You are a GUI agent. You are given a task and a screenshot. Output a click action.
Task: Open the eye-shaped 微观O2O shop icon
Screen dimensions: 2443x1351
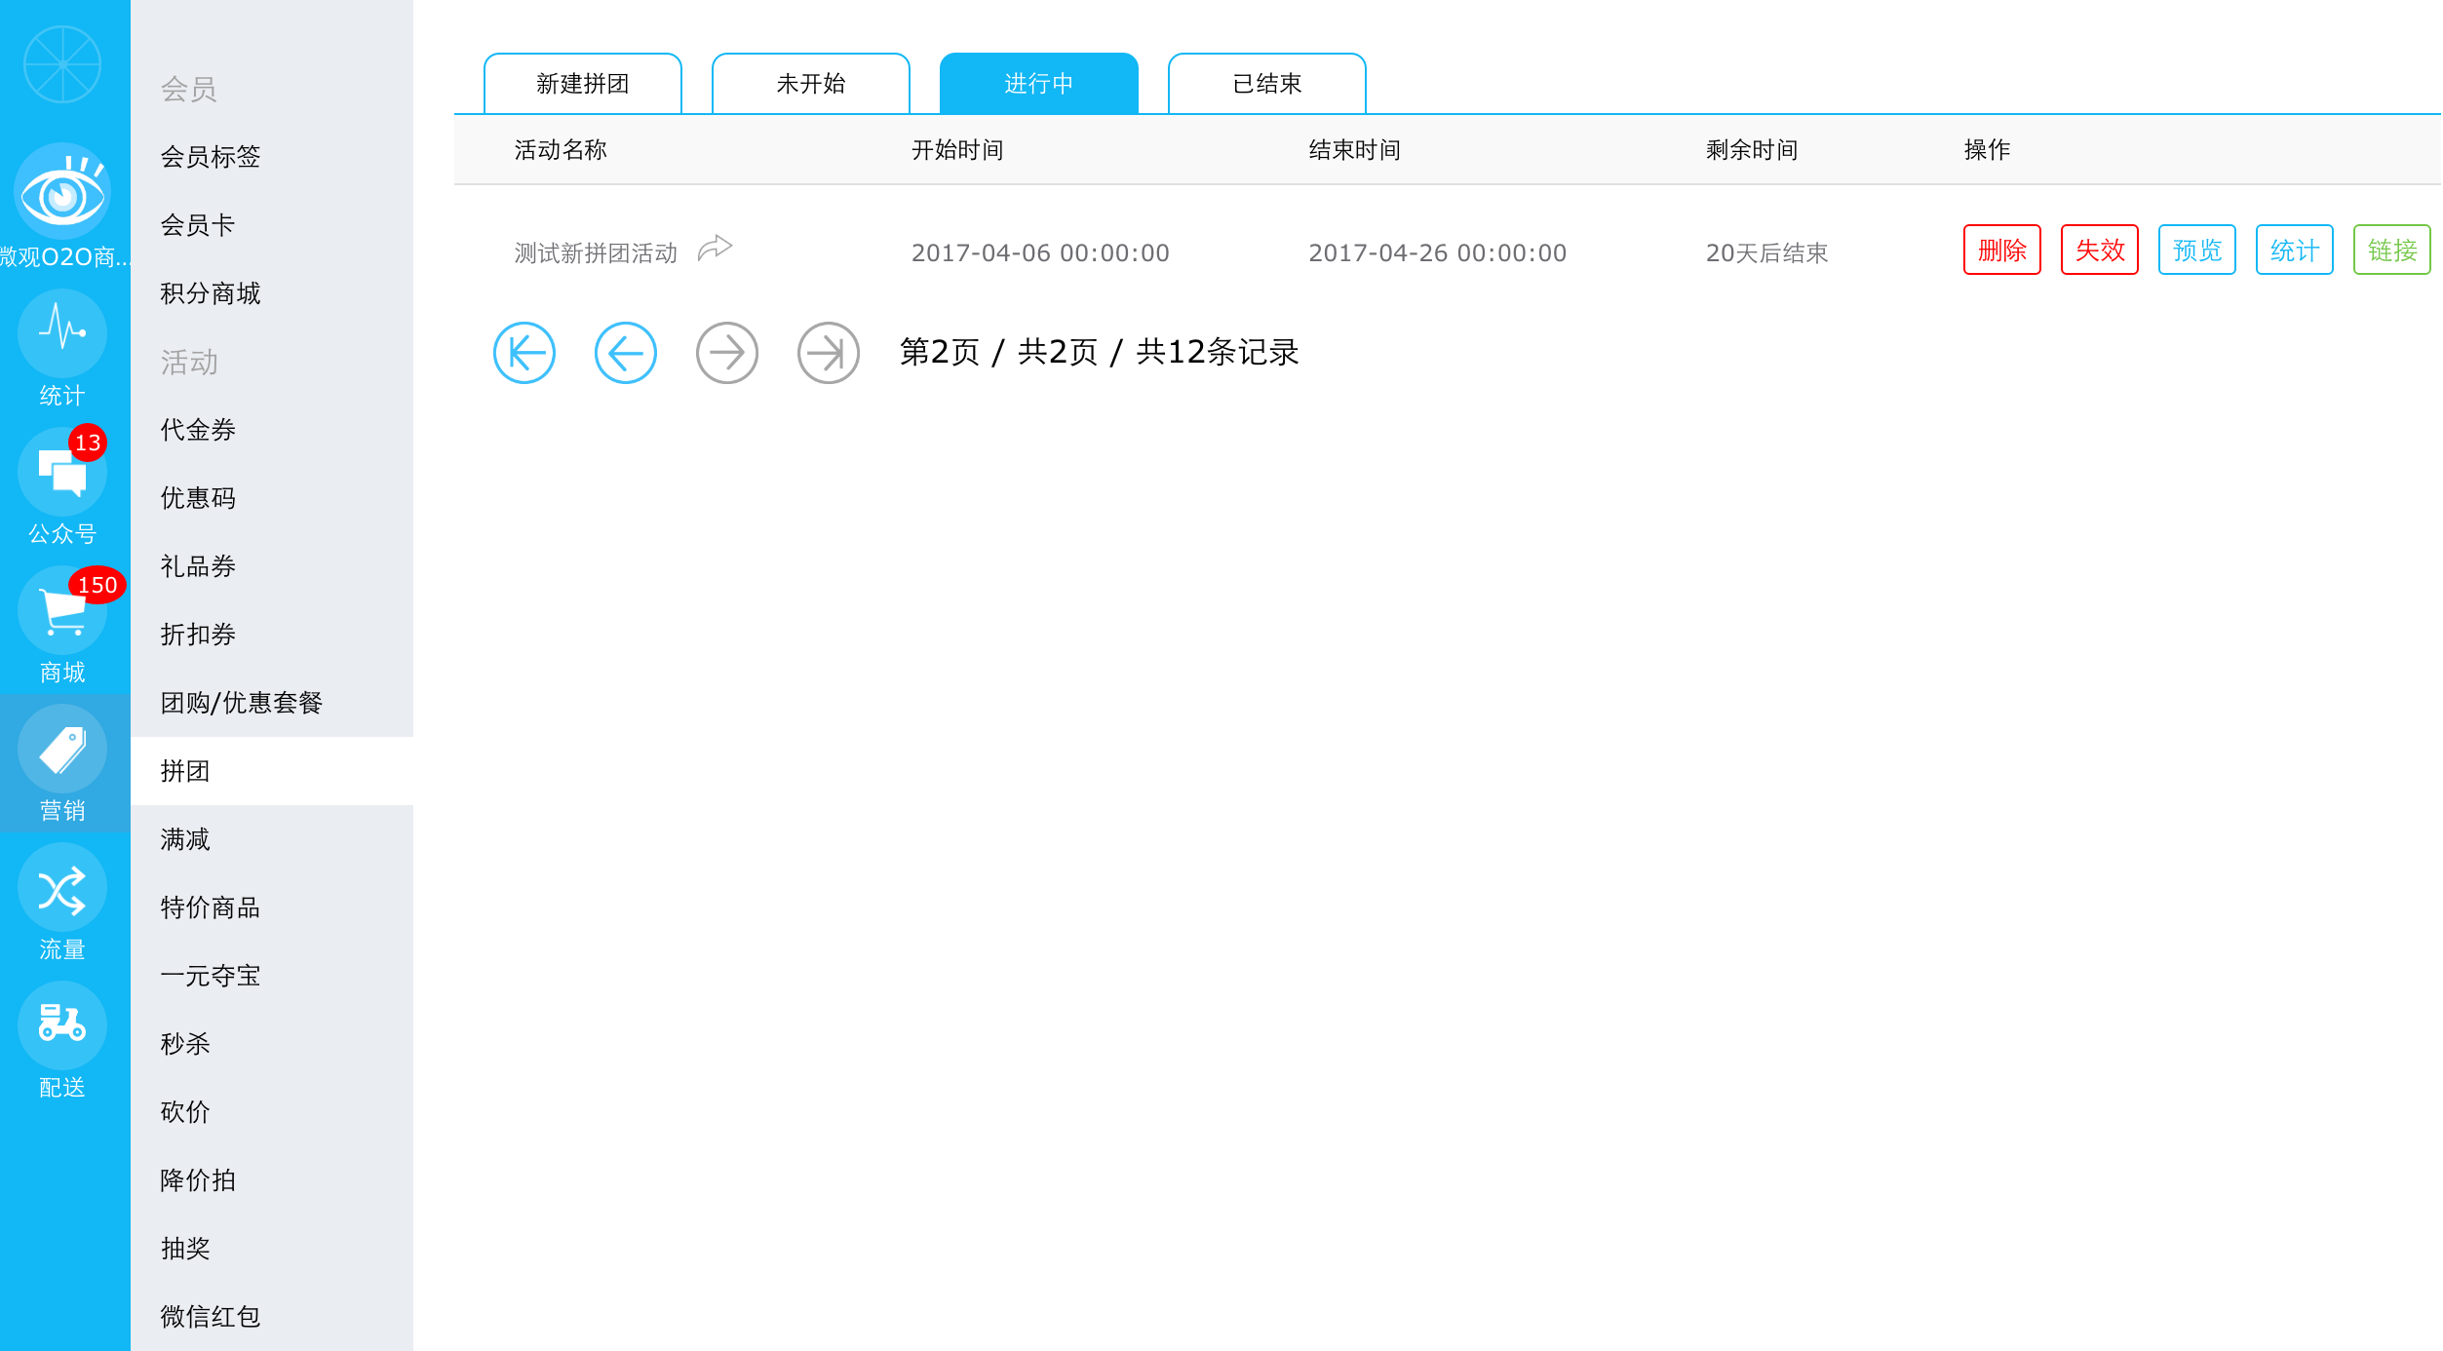tap(62, 192)
